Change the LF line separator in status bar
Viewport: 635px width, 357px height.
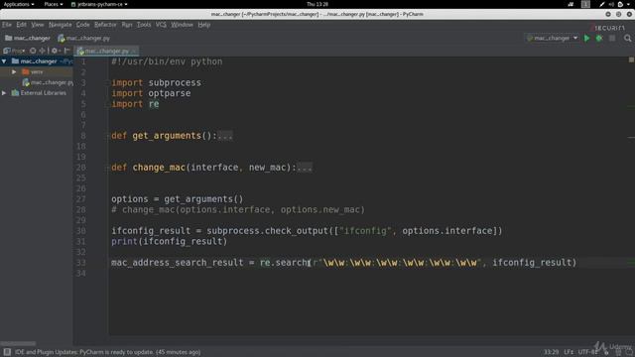pos(569,352)
